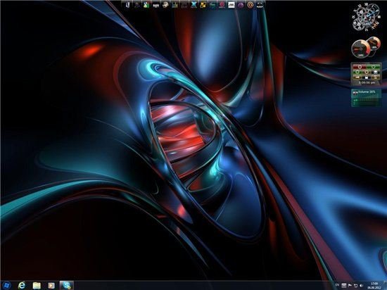Click the red power button in the control gadget

pos(359,67)
